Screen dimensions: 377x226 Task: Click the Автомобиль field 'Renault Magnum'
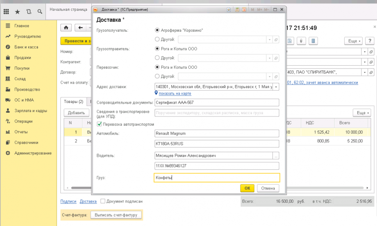click(x=216, y=134)
